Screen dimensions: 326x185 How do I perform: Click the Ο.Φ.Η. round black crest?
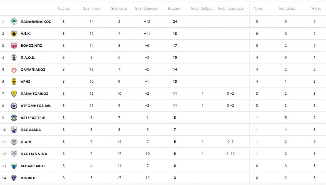coord(14,142)
